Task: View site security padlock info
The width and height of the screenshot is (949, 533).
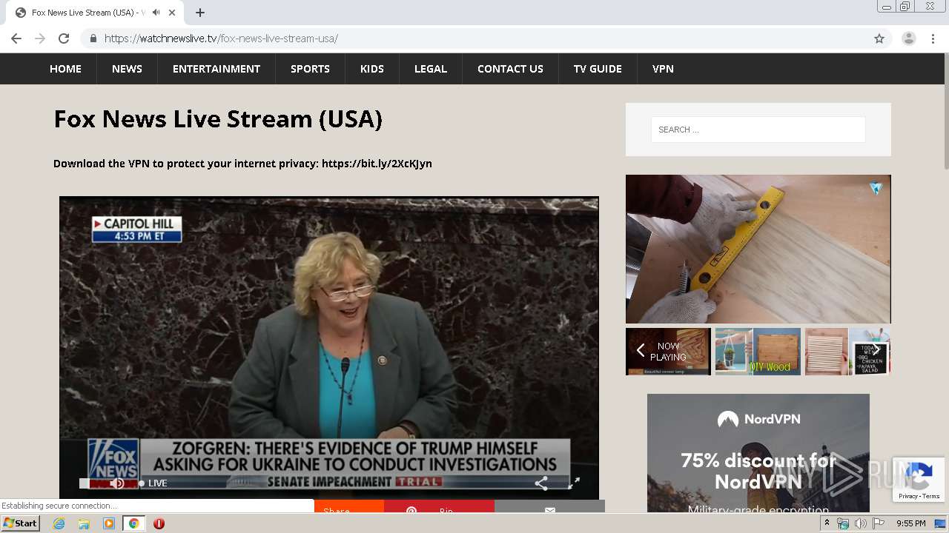Action: [93, 38]
